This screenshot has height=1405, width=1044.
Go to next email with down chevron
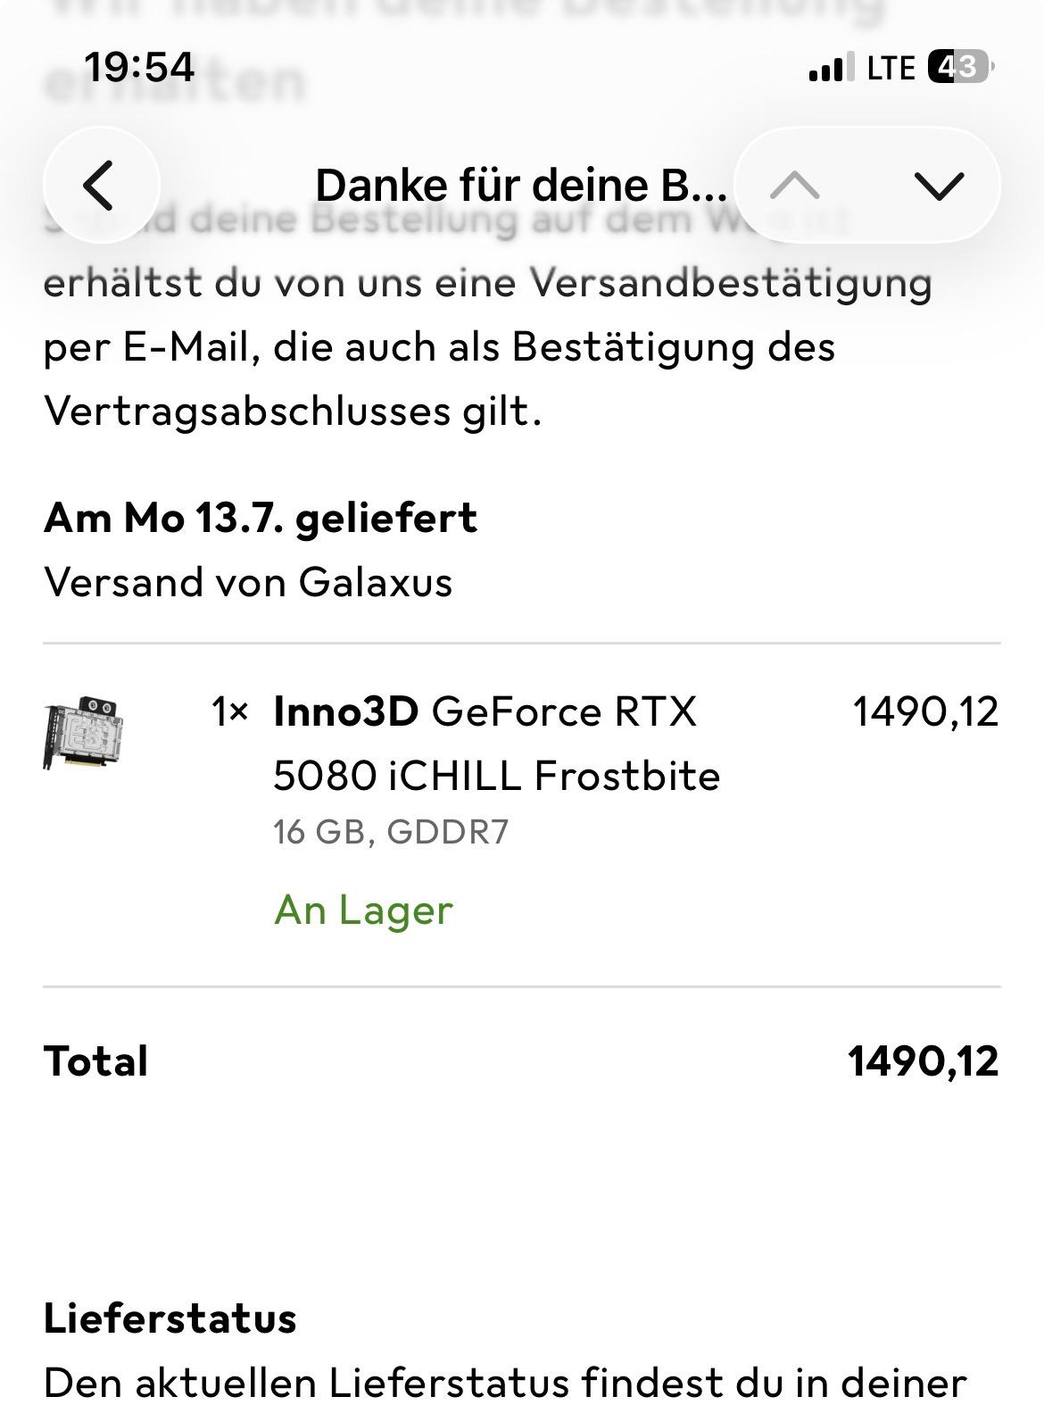click(939, 186)
